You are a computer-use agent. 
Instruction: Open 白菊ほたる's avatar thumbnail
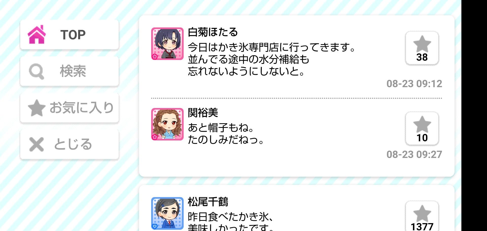(167, 44)
